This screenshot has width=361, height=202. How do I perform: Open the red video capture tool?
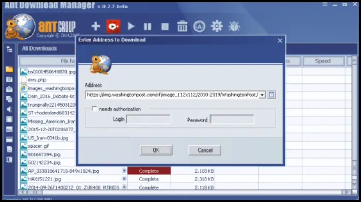tap(113, 26)
